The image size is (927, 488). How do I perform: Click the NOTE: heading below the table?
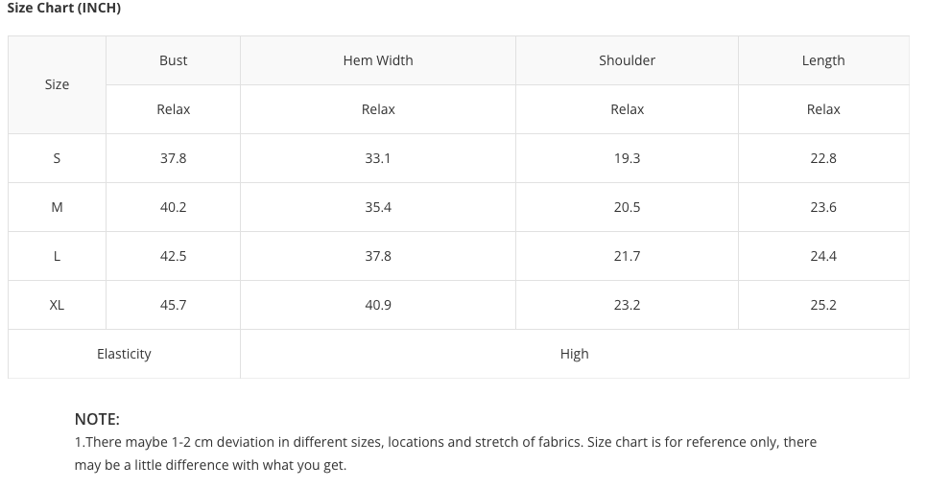click(x=97, y=419)
